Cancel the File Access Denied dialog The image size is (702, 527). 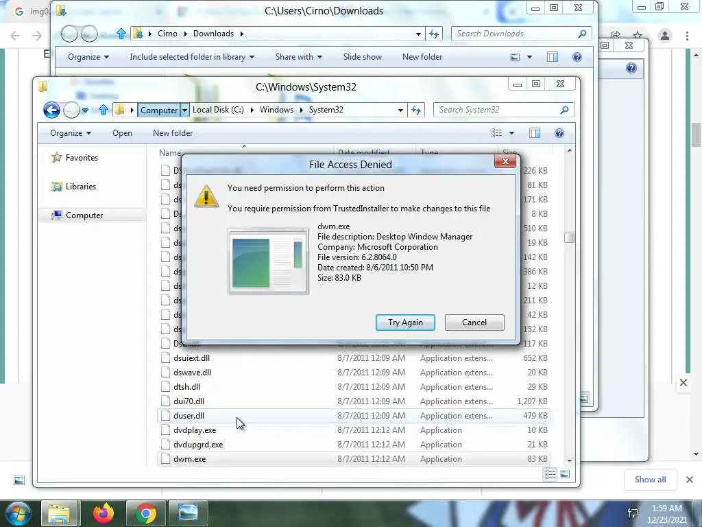(474, 323)
